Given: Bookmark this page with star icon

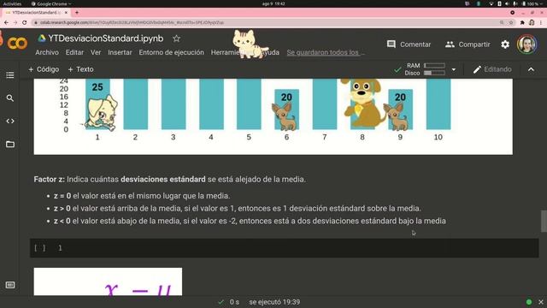Looking at the screenshot, I should 511,22.
